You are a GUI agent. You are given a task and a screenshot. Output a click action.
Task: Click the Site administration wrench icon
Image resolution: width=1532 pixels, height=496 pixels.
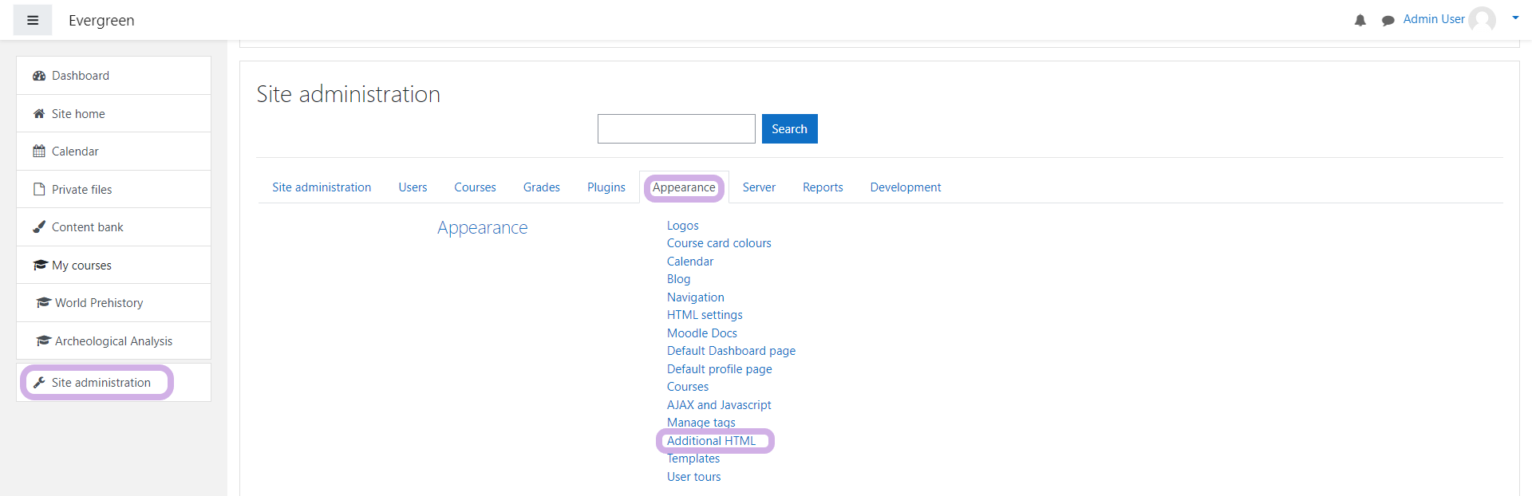point(39,383)
